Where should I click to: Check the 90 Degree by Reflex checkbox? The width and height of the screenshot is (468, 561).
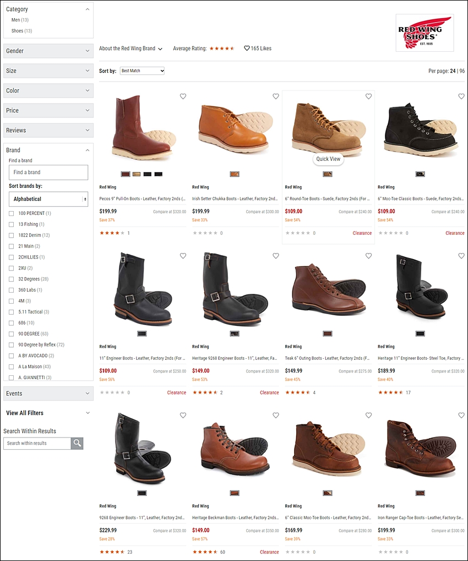[12, 345]
